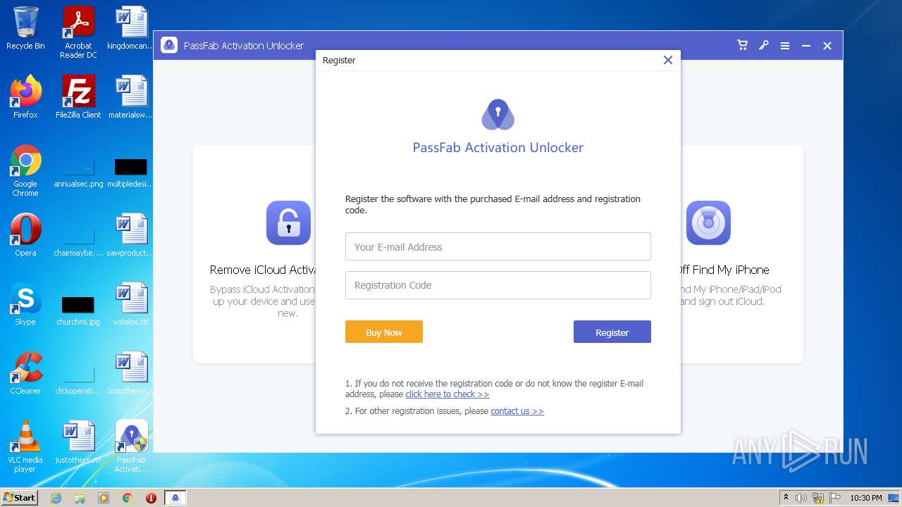Select tomotherwi Word document on desktop
902x507 pixels.
pos(131,373)
